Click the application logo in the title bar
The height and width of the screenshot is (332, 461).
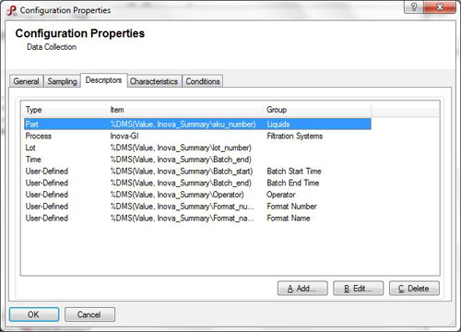click(12, 10)
